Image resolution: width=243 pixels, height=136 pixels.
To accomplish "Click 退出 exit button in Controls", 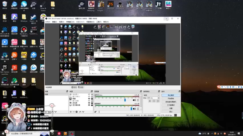I will 171,112.
